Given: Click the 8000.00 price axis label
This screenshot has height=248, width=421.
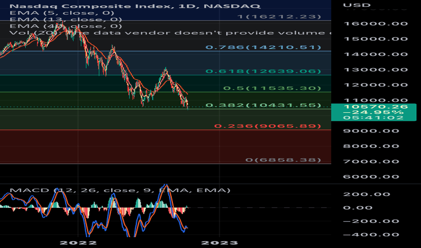Looking at the screenshot, I should (371, 146).
